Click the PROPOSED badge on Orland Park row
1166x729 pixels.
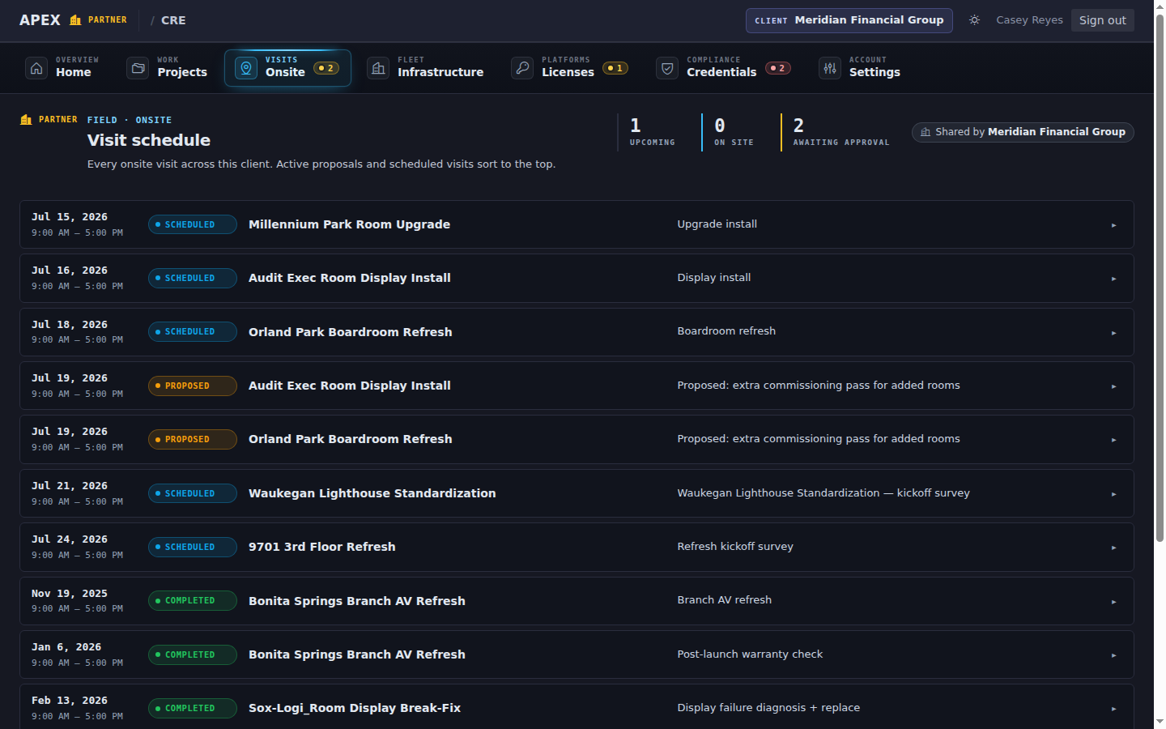193,440
